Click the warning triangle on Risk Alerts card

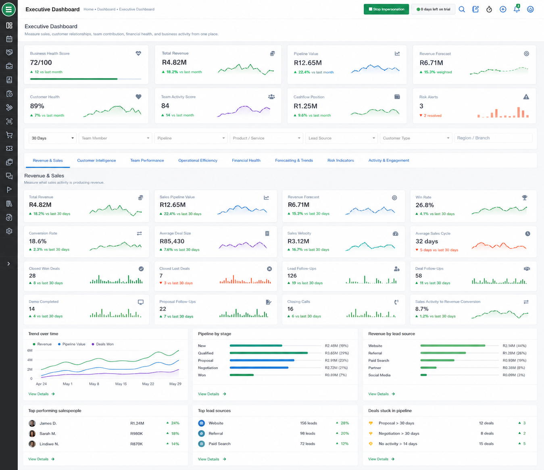coord(526,97)
